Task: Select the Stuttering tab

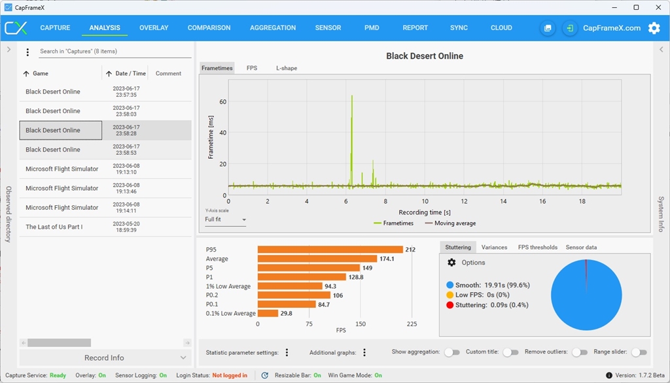Action: click(457, 247)
